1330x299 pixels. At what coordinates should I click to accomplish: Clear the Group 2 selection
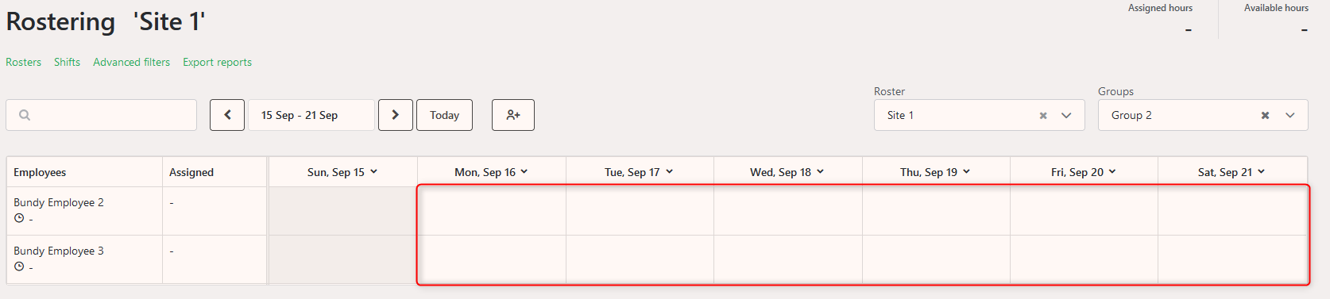click(x=1265, y=116)
